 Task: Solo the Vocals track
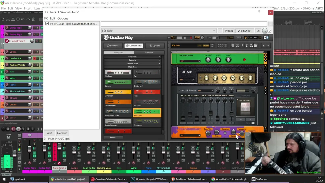pos(38,52)
